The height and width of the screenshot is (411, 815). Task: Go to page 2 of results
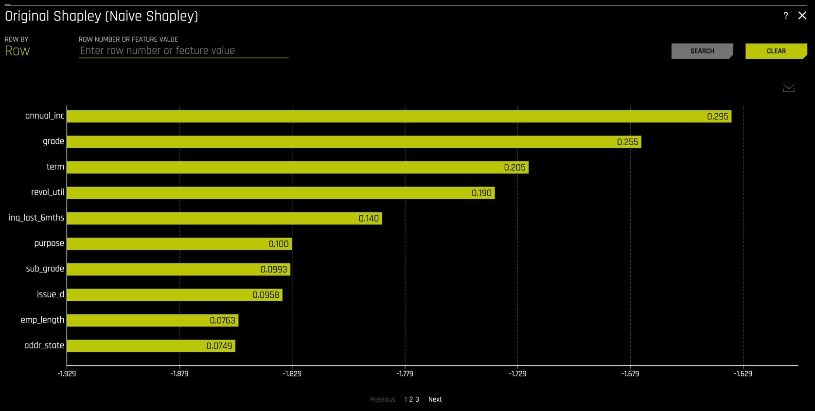pos(411,399)
